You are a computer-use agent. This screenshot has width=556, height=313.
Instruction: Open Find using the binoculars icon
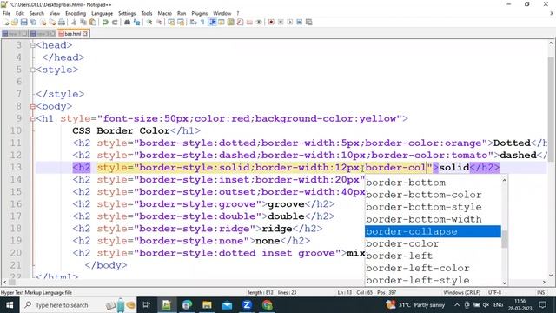click(x=128, y=22)
